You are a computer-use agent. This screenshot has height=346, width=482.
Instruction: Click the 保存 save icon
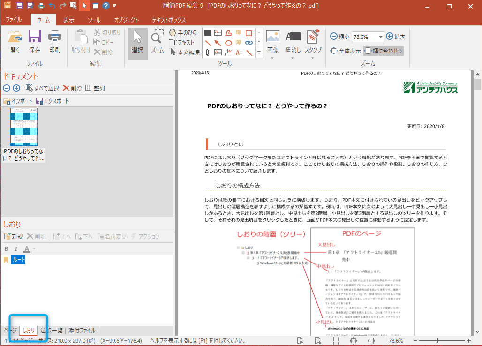click(35, 40)
